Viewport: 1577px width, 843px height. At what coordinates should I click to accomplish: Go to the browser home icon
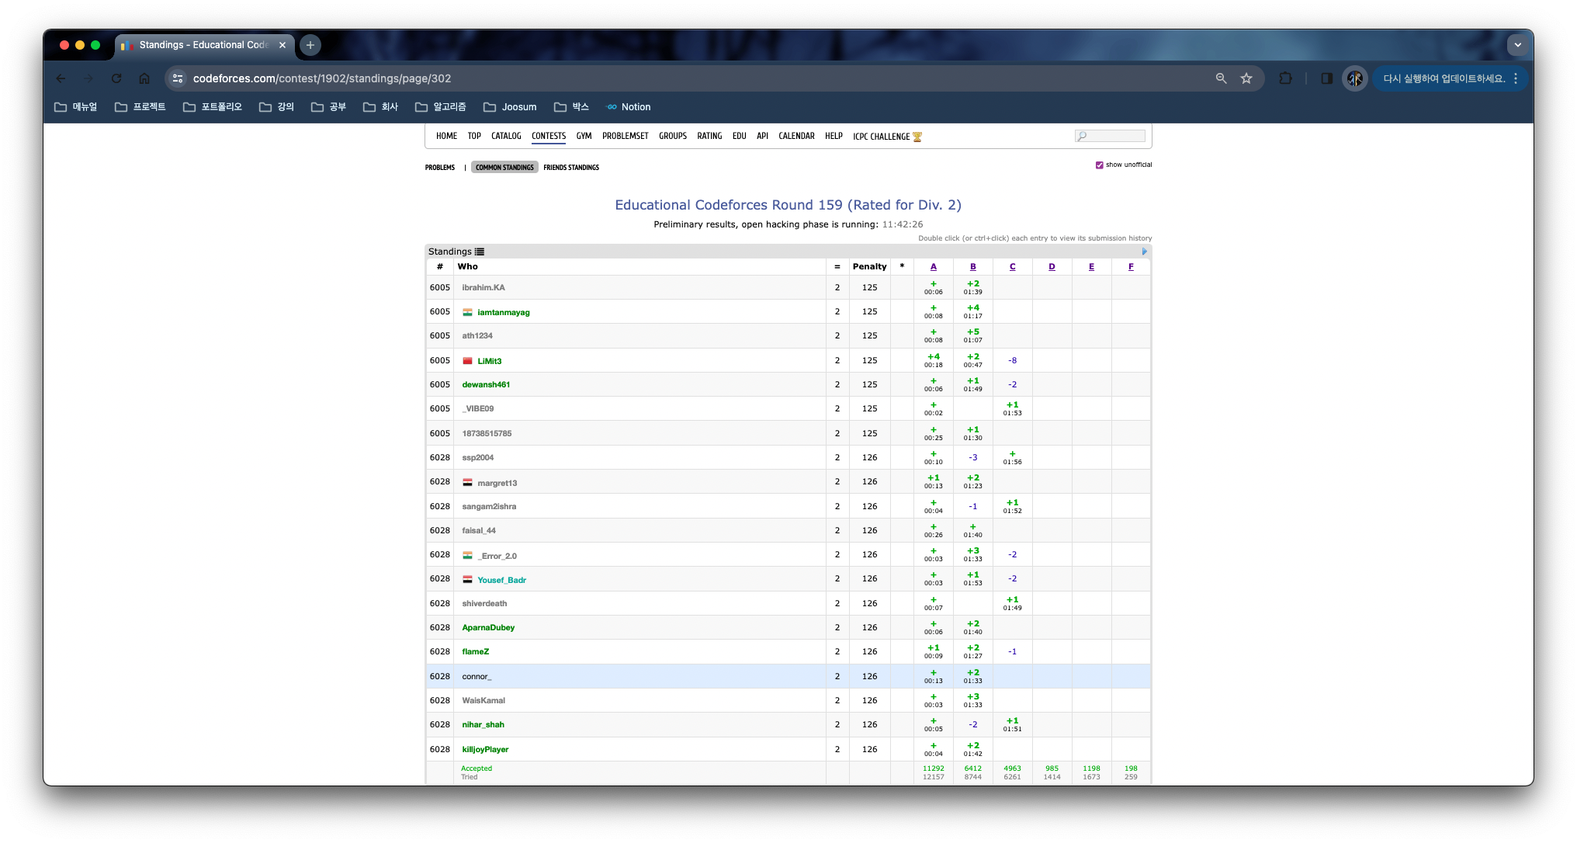click(144, 78)
